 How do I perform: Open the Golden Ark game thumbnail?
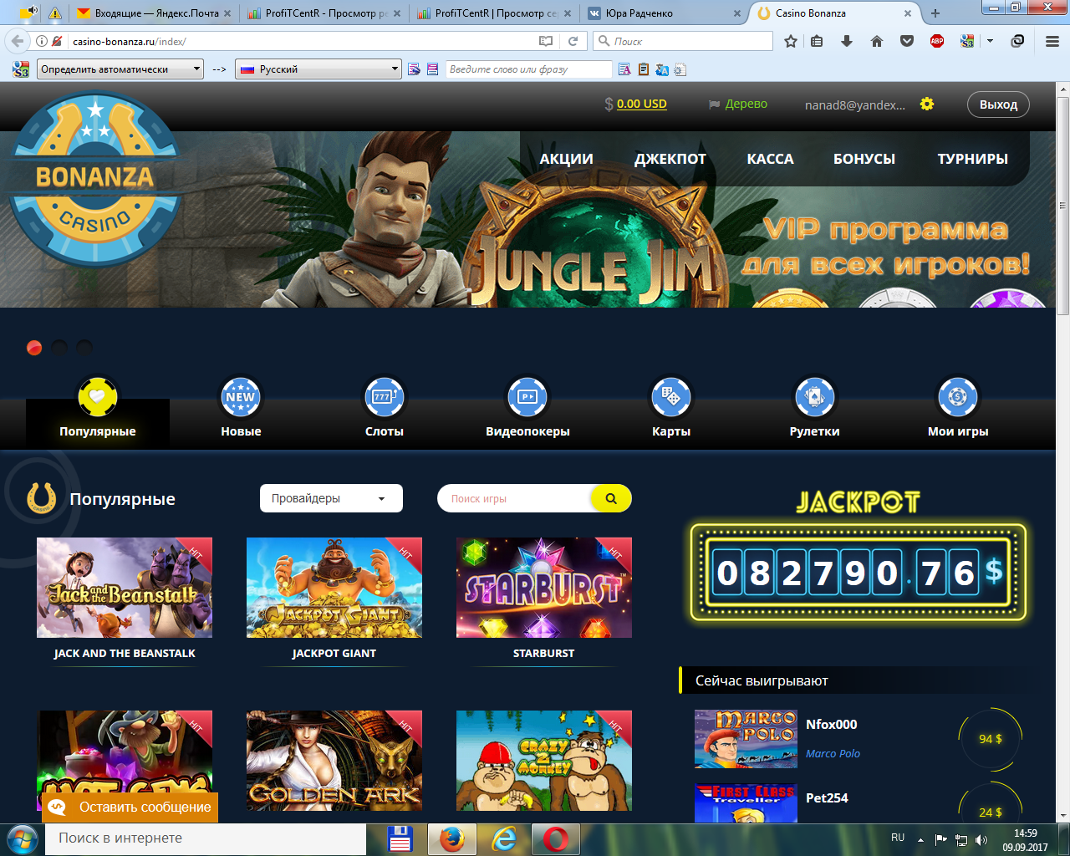point(334,761)
